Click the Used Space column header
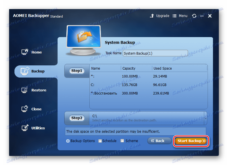228x165 pixels. (162, 68)
